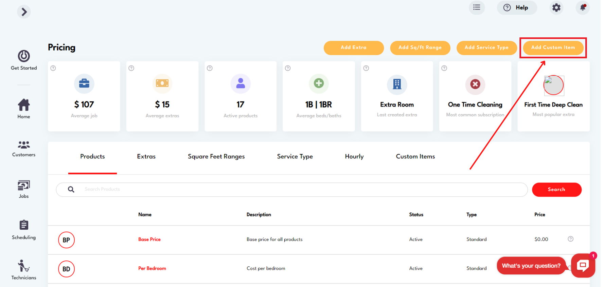Show help tooltip on Active products card
Image resolution: width=604 pixels, height=287 pixels.
tap(210, 68)
